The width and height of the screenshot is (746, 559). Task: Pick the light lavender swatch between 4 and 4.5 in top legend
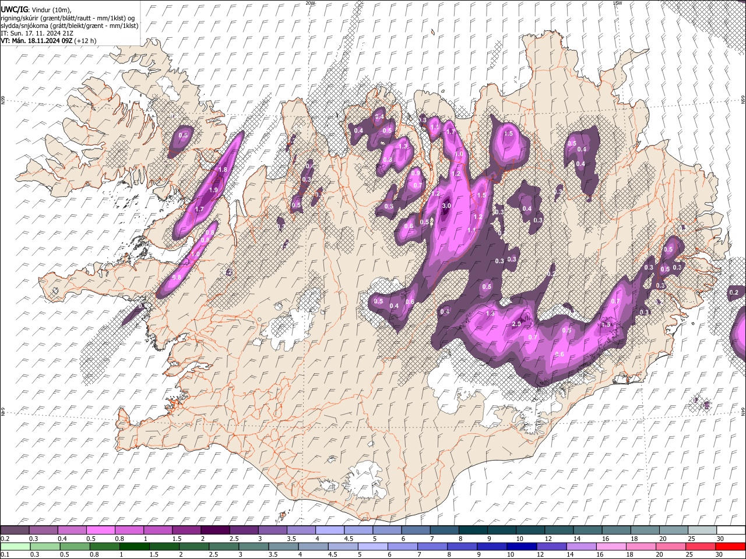tap(329, 530)
